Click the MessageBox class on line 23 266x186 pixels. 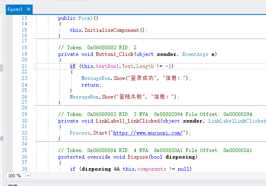[96, 78]
